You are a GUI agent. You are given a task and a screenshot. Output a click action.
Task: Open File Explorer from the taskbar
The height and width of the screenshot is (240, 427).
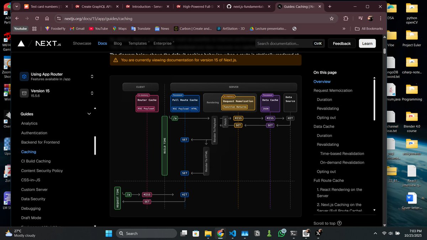(208, 234)
